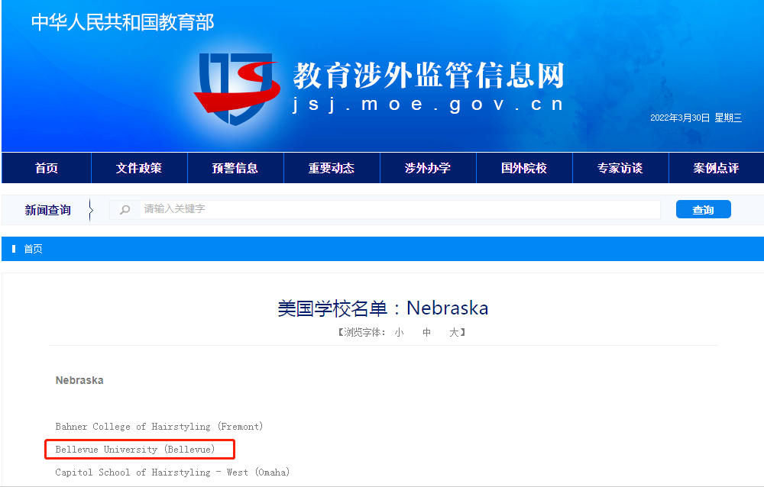Click the 中华人民共和国教育部 header text

point(123,22)
